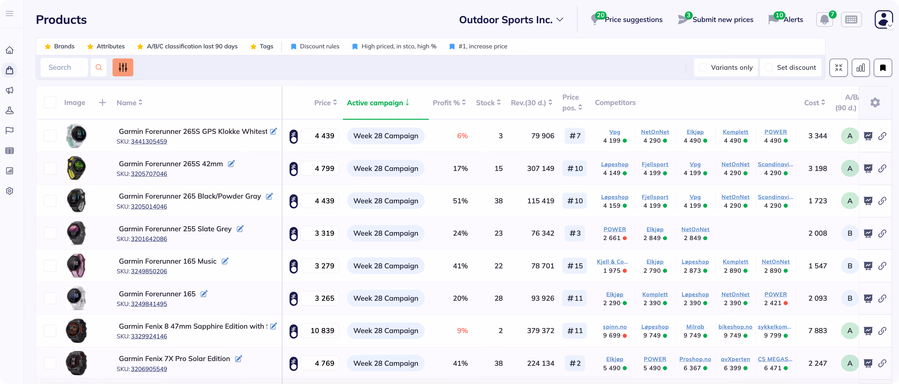
Task: Sort by Price pos. column
Action: [572, 102]
